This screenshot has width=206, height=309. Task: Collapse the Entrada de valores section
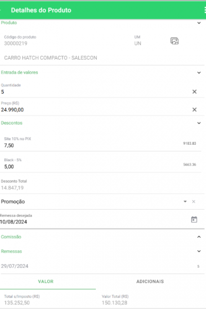click(x=199, y=73)
